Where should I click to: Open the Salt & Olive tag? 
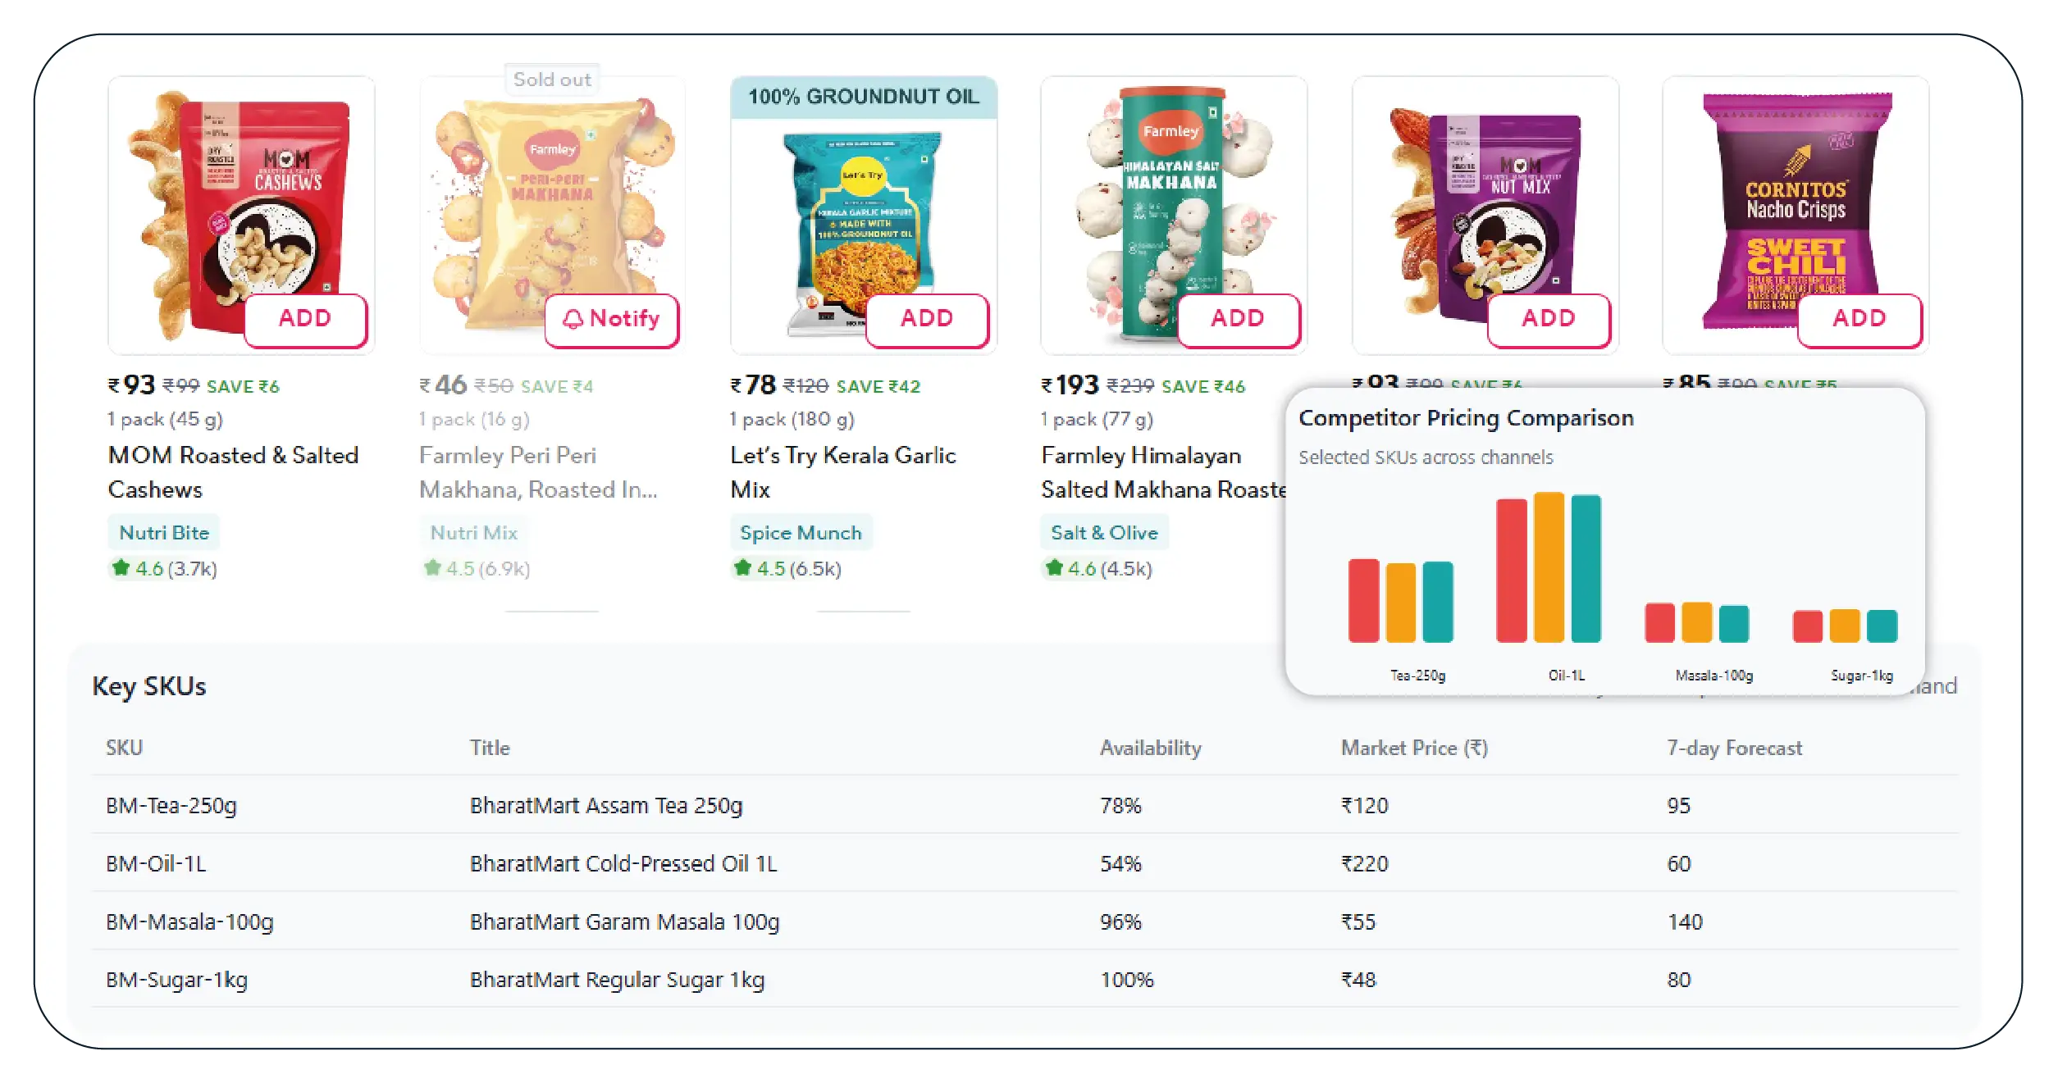pos(1104,533)
